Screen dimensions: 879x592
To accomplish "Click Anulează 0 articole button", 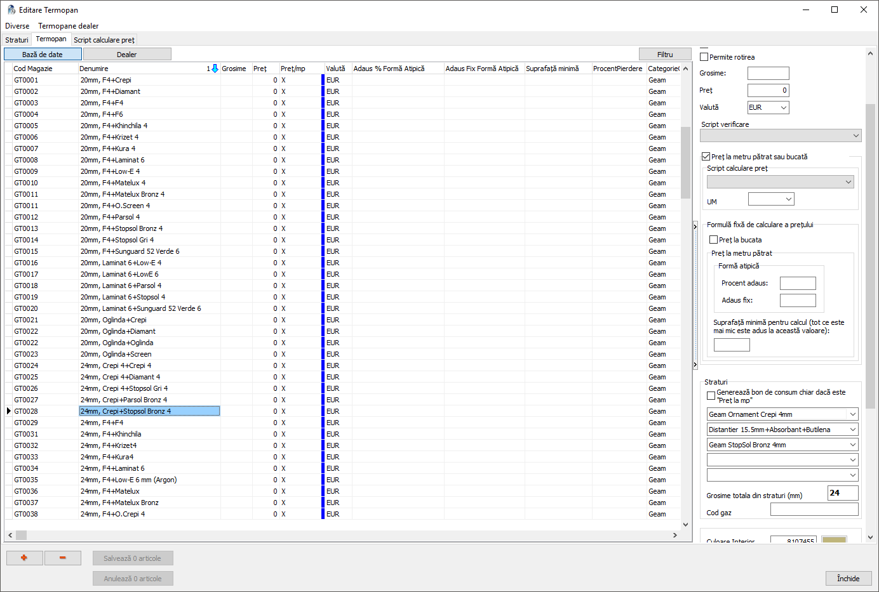I will point(133,579).
